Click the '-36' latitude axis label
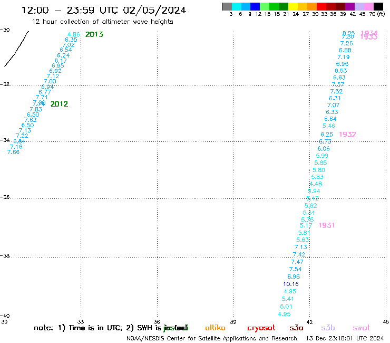This screenshot has height=343, width=390. 5,197
